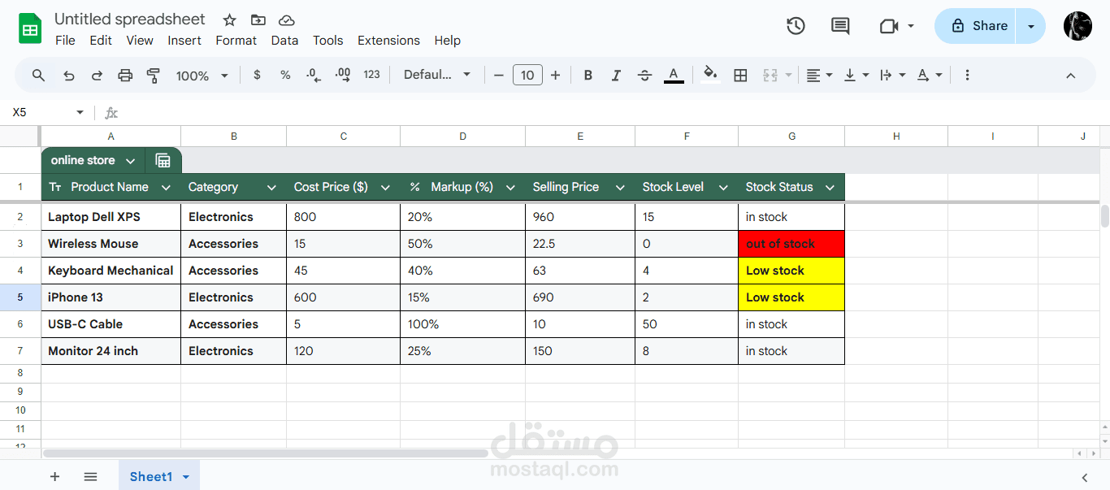Open the Extensions menu
The width and height of the screenshot is (1110, 490).
[x=388, y=40]
